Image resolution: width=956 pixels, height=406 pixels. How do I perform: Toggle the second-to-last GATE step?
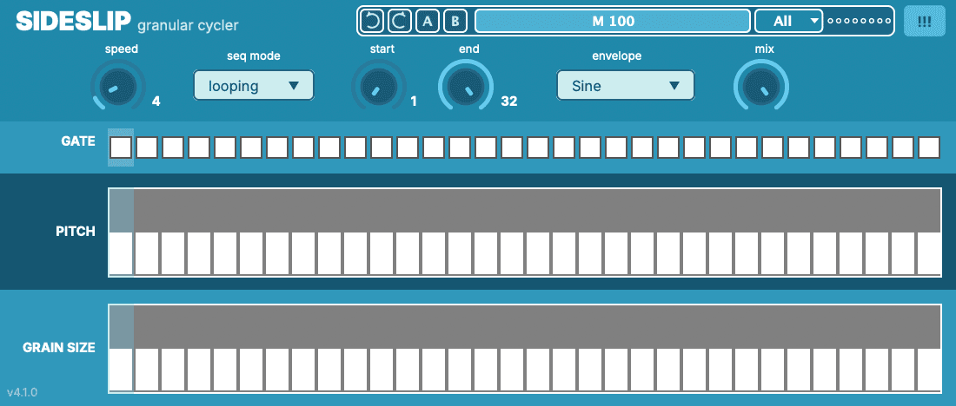point(903,147)
